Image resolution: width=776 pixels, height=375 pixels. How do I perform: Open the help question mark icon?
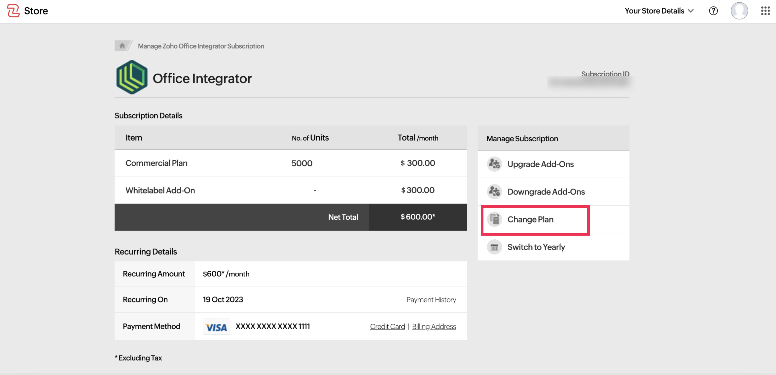tap(713, 11)
